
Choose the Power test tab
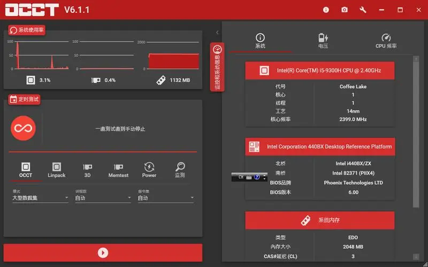tap(149, 170)
